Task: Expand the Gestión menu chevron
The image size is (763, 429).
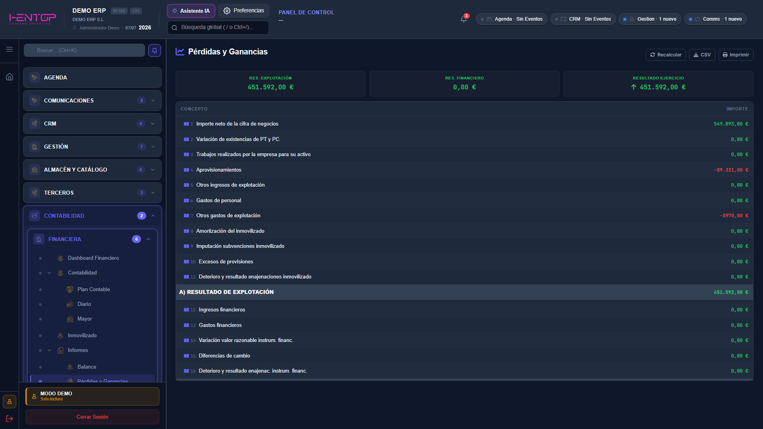Action: pos(153,147)
